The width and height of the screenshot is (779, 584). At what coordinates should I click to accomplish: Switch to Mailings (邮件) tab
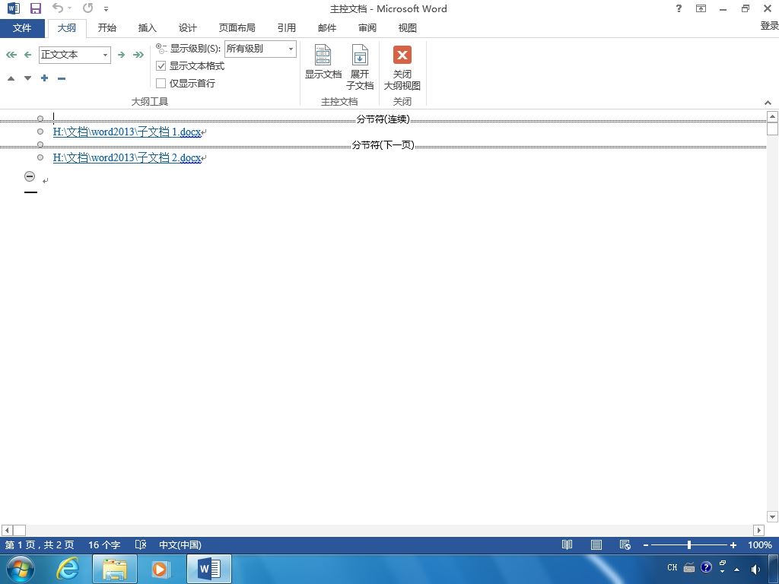[x=327, y=28]
